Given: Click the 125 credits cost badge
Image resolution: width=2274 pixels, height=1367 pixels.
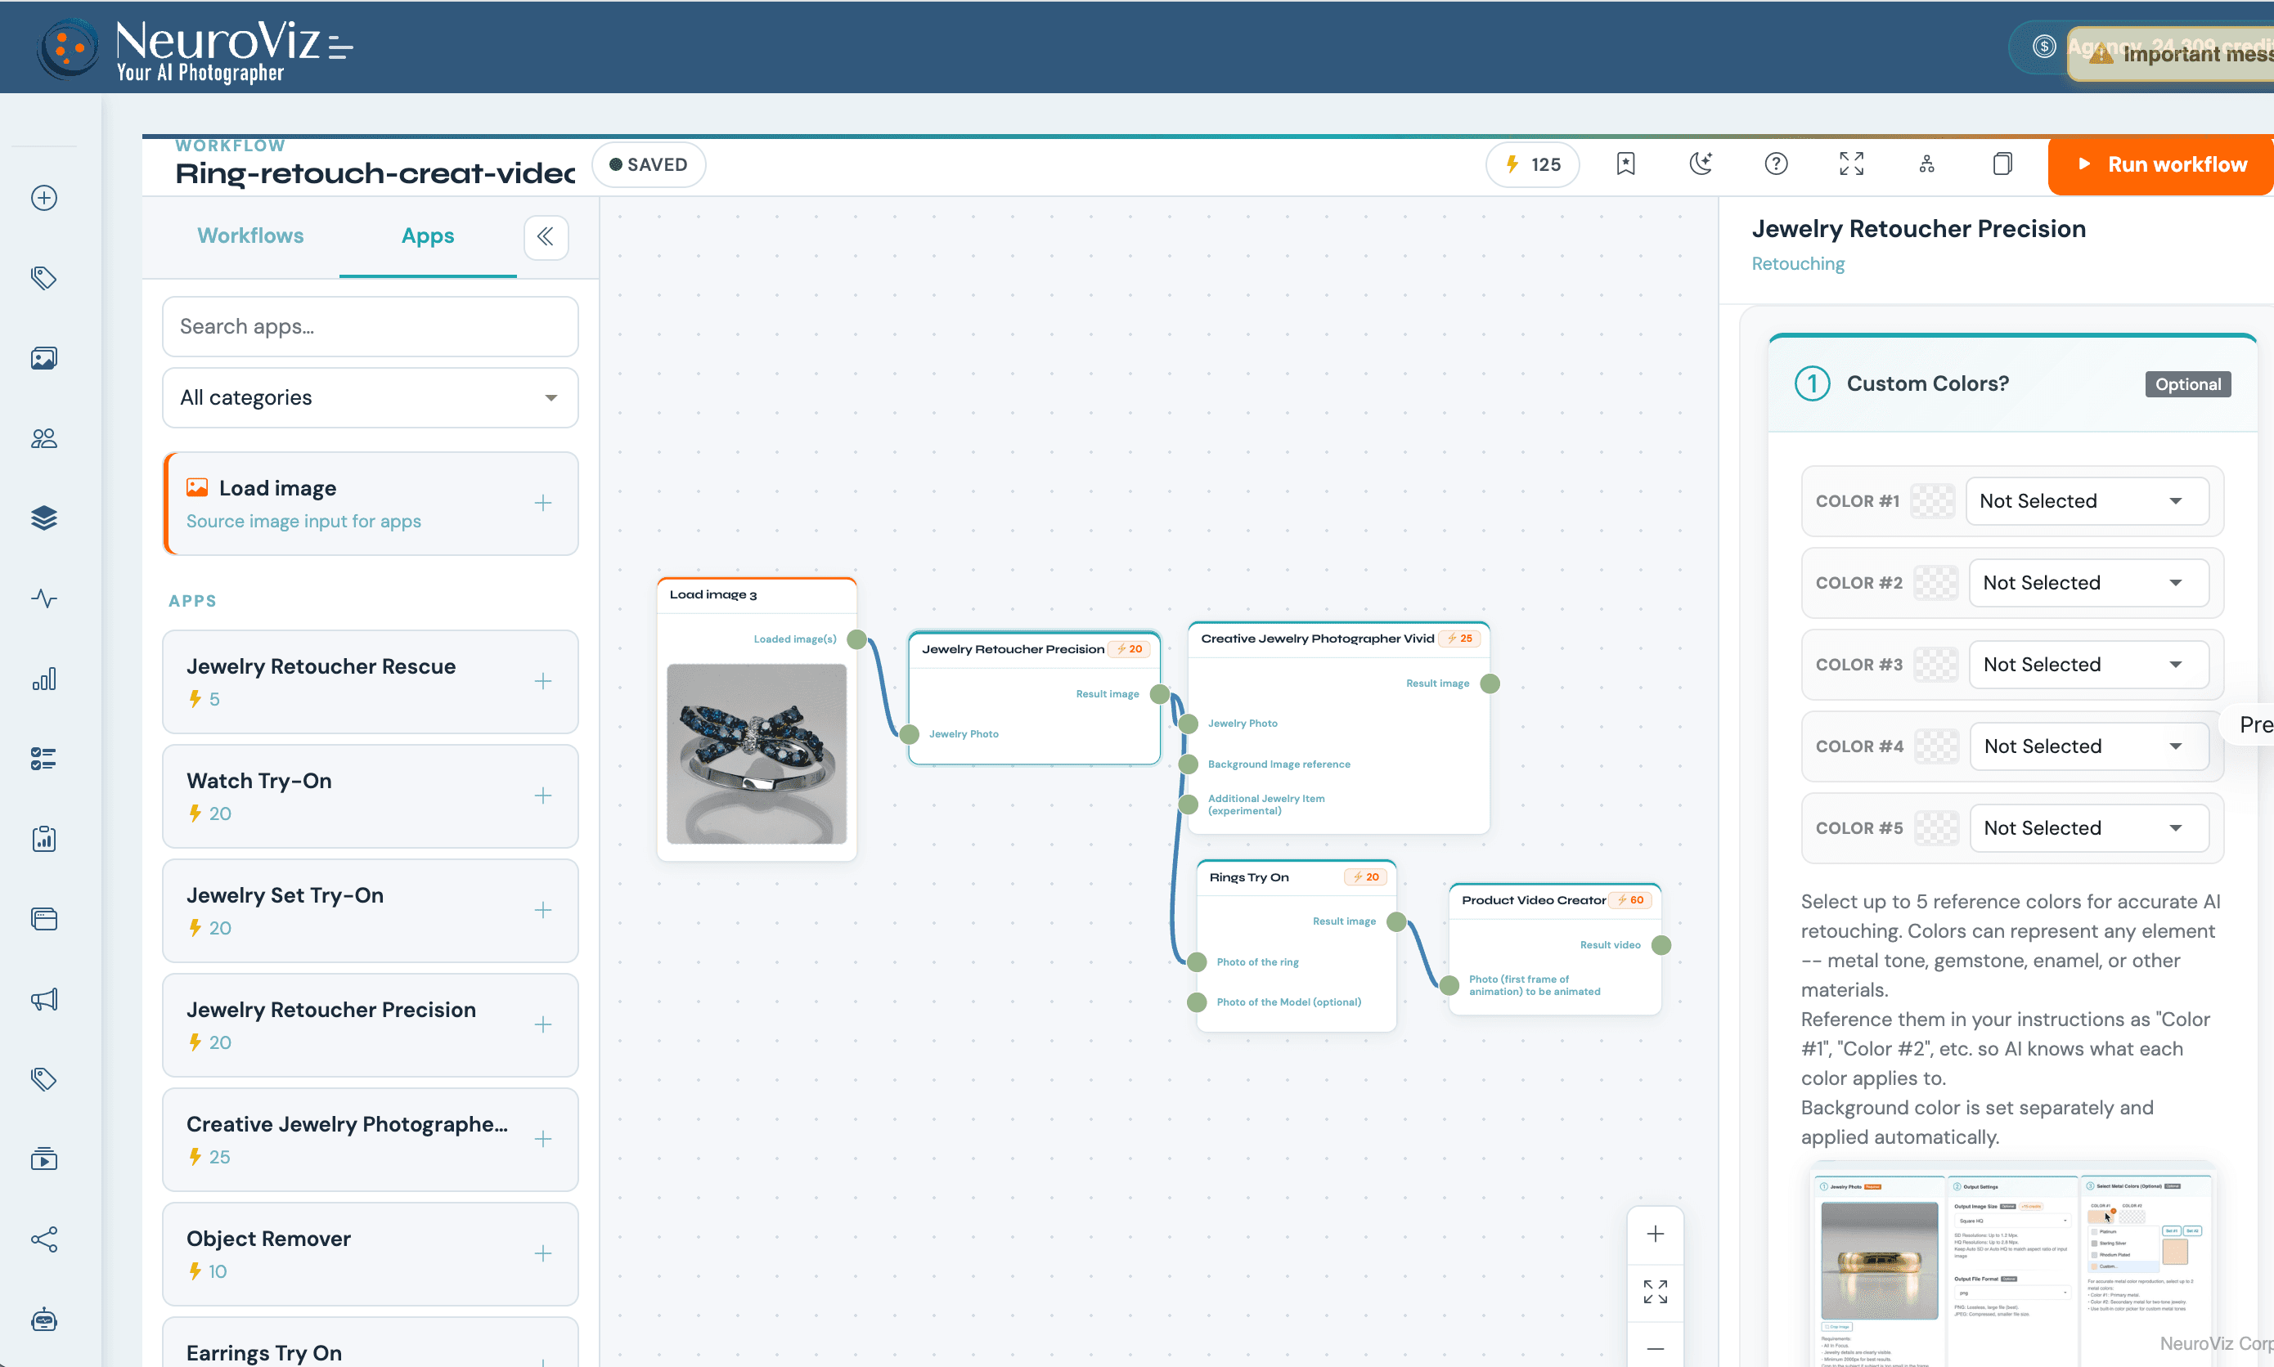Looking at the screenshot, I should click(x=1533, y=165).
